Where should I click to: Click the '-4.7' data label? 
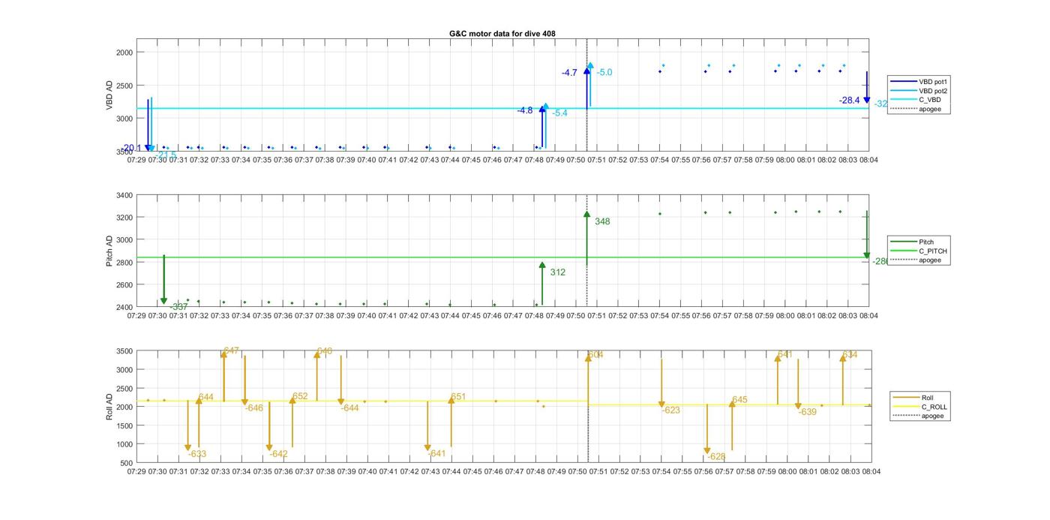(569, 73)
